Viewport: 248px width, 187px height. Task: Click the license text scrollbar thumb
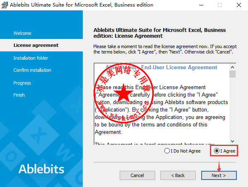click(x=232, y=74)
